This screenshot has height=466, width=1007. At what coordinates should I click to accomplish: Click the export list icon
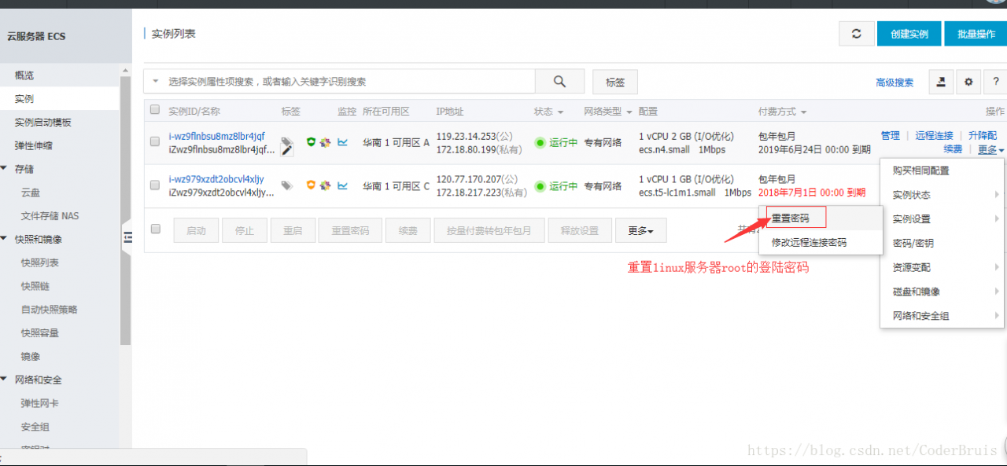point(941,82)
